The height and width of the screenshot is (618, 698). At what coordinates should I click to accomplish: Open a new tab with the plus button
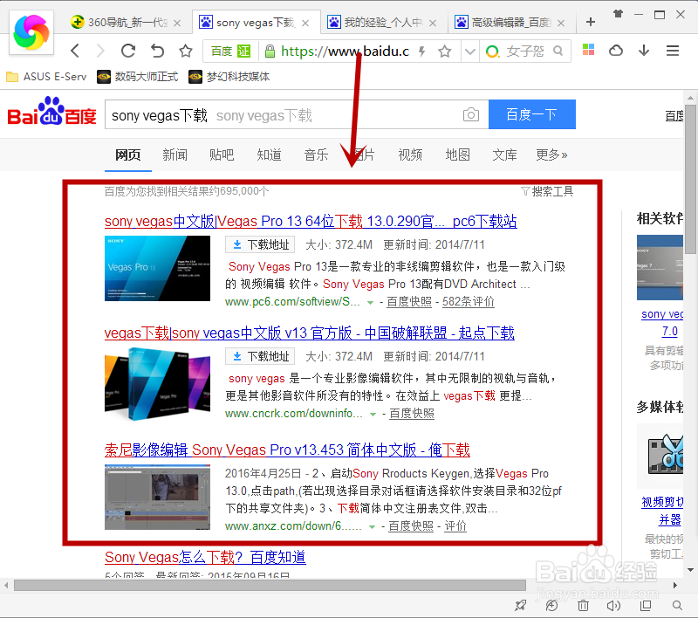click(x=591, y=22)
